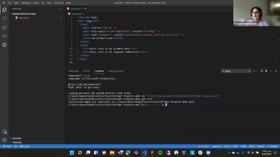Switch to the Debug Console tab
This screenshot has width=280, height=157.
116,71
